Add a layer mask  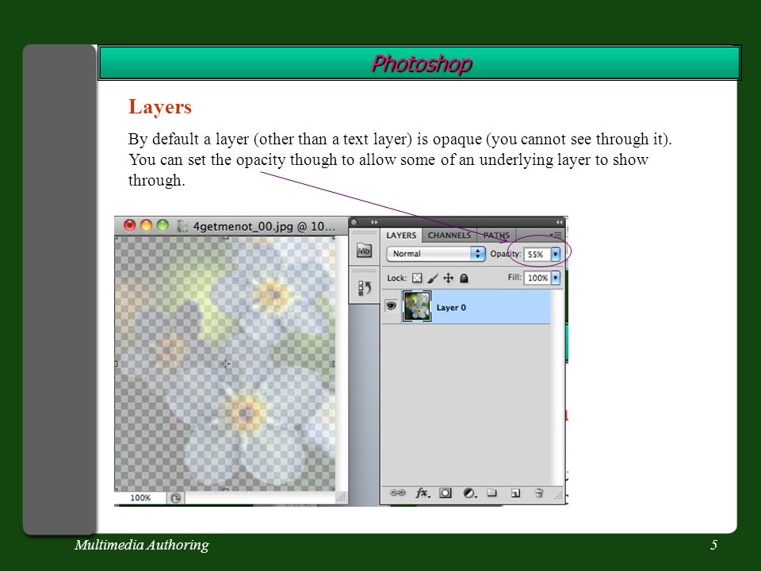click(445, 492)
